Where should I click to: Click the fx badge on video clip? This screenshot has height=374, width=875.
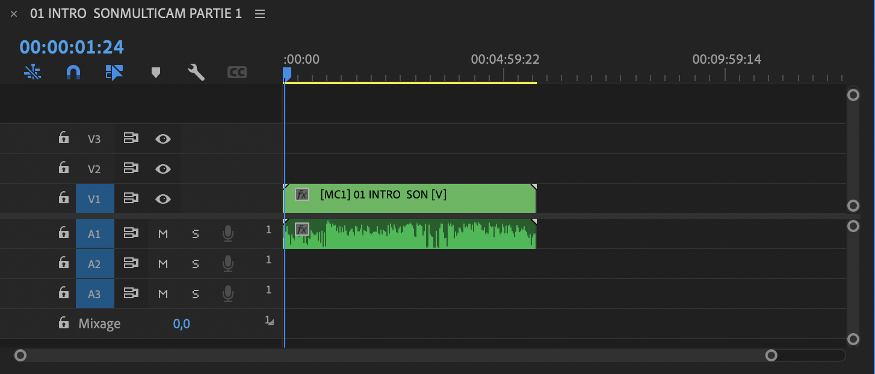(x=302, y=194)
